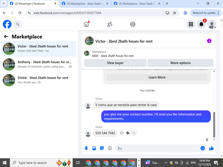Open the Windows Start menu
The image size is (223, 167).
(4, 163)
